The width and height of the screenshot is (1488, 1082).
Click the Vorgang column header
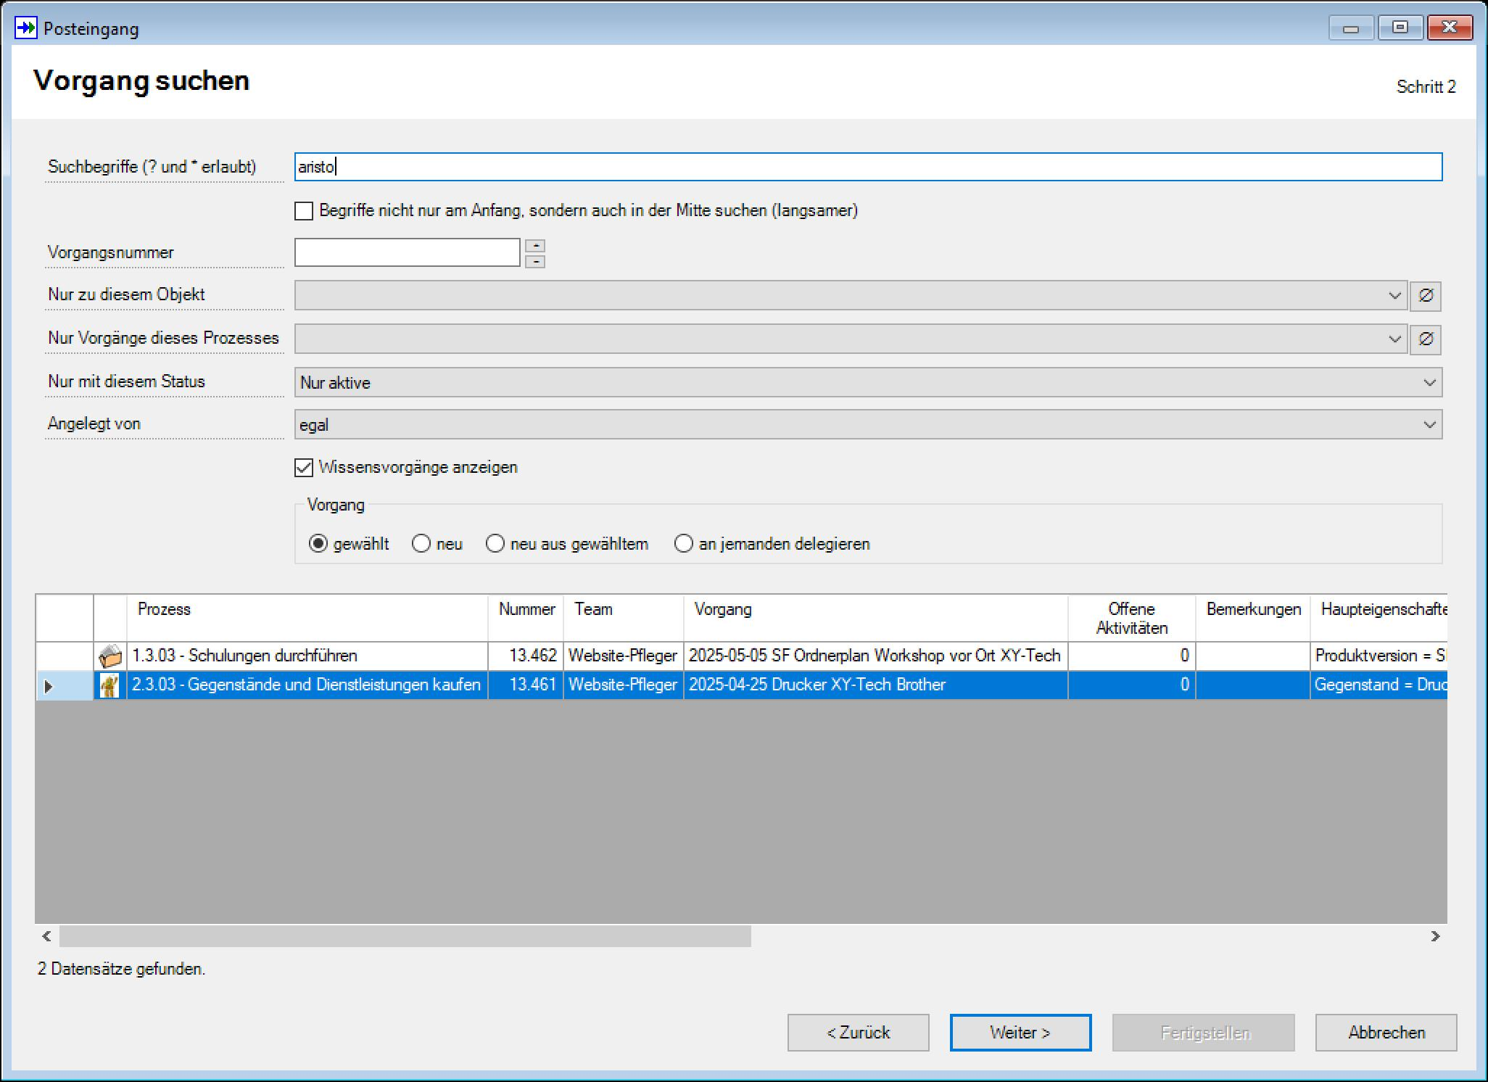pyautogui.click(x=876, y=618)
